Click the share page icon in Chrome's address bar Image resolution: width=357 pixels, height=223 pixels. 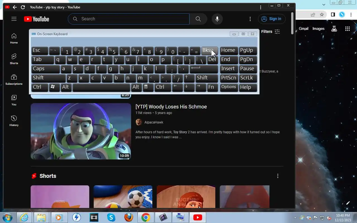[x=313, y=14]
